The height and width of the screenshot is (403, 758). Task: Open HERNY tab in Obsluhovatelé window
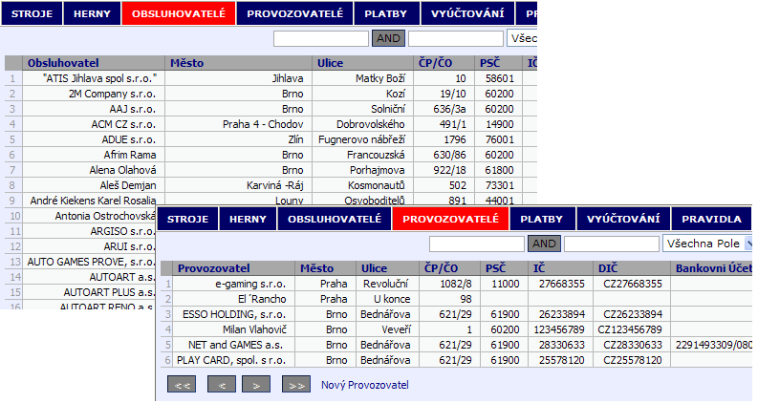[92, 13]
